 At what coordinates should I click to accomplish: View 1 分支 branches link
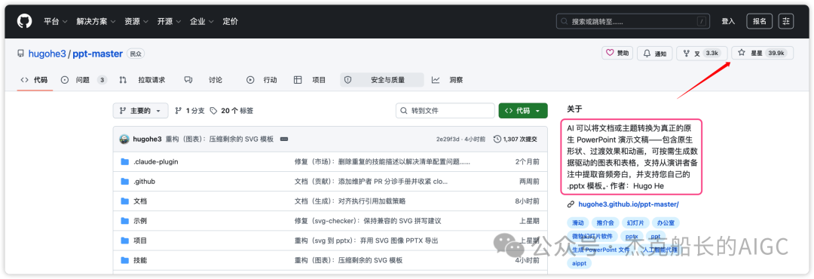[x=190, y=111]
